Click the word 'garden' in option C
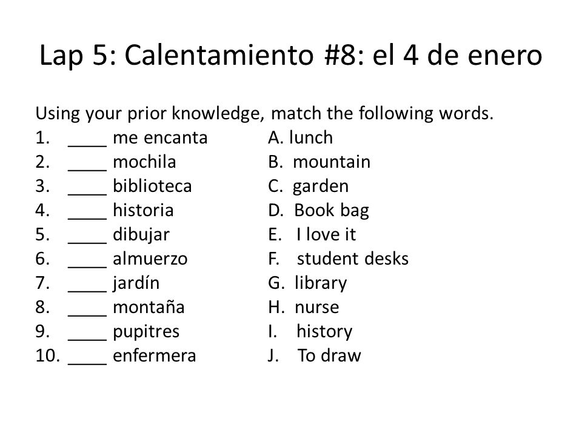Screen dimensions: 582x436 [x=321, y=187]
